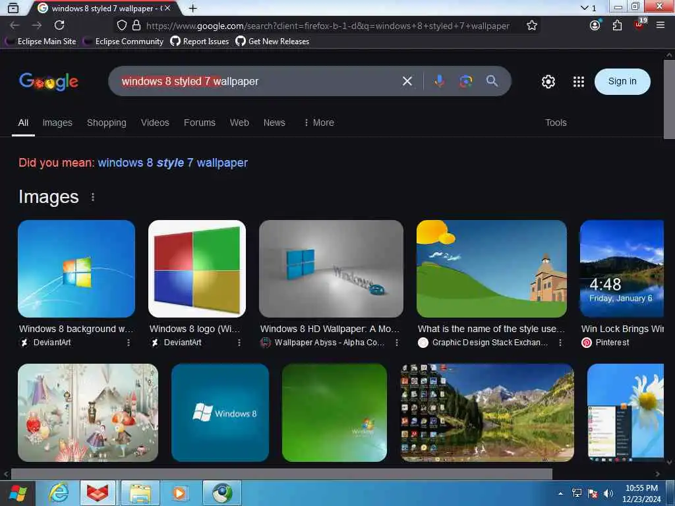The image size is (675, 506).
Task: Open the Firefox account icon
Action: point(595,26)
